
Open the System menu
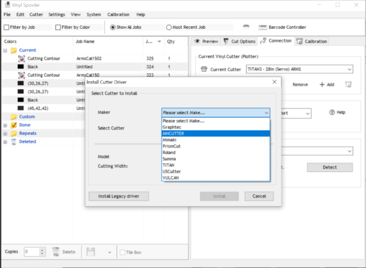(x=94, y=15)
